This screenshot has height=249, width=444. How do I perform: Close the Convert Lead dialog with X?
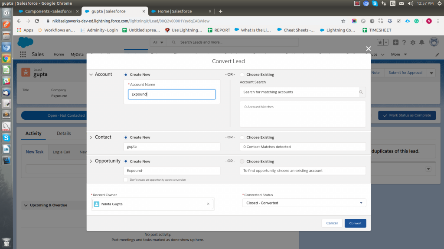click(x=369, y=49)
